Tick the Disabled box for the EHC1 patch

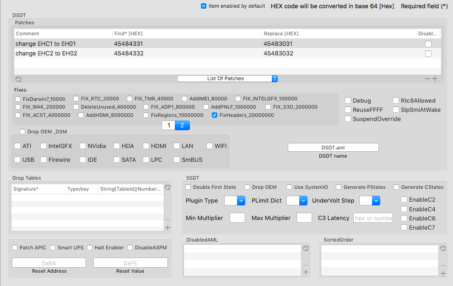(x=428, y=44)
